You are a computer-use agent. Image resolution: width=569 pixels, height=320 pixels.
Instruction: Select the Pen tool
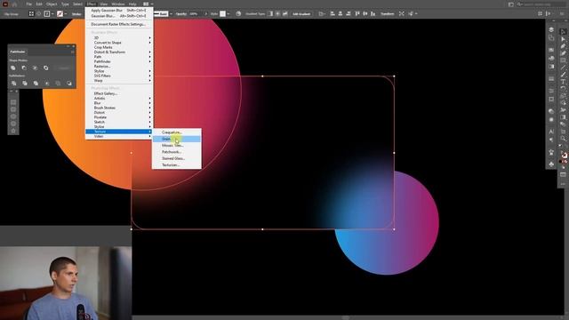563,46
